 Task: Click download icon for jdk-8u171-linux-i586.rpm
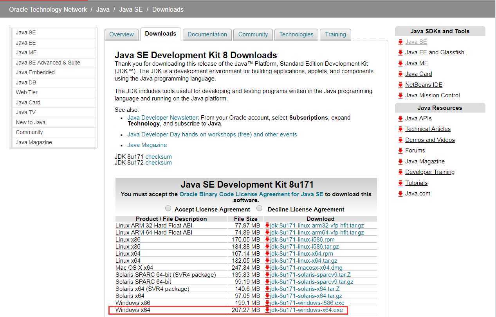(267, 240)
